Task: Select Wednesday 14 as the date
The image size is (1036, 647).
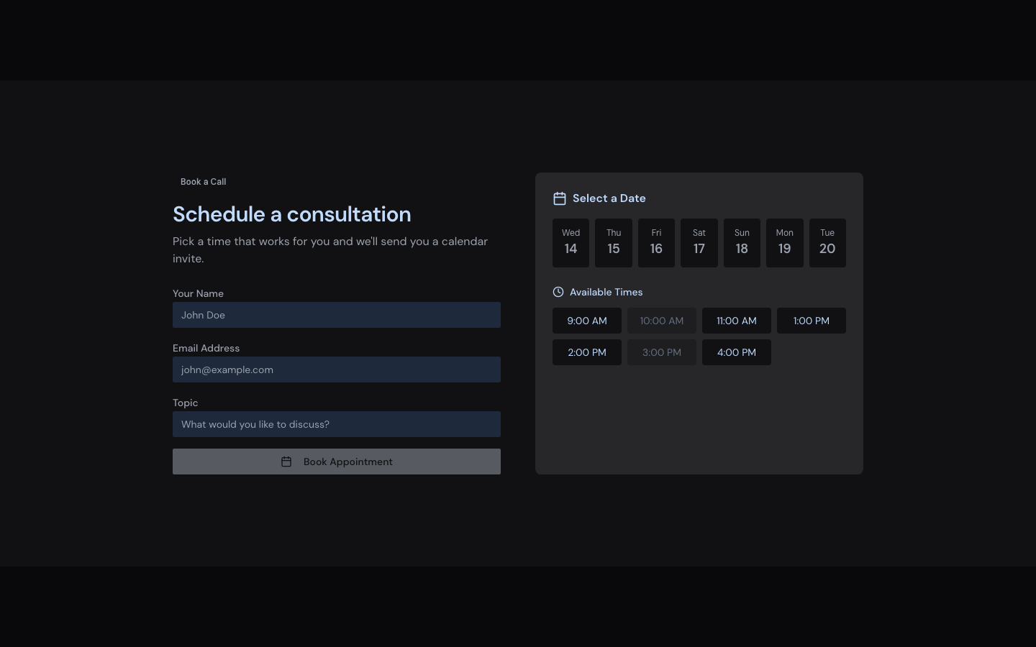Action: coord(571,243)
